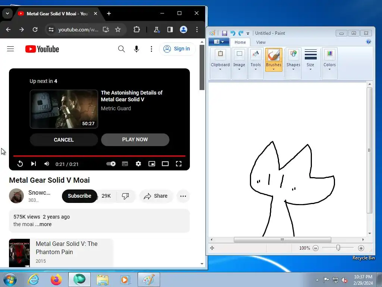Open the Chrome tab search dropdown
382x287 pixels.
pos(7,13)
